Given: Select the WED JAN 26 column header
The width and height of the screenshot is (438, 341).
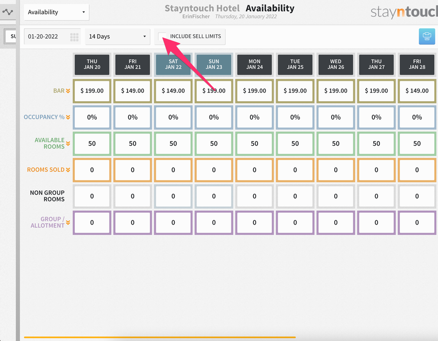Looking at the screenshot, I should [336, 65].
